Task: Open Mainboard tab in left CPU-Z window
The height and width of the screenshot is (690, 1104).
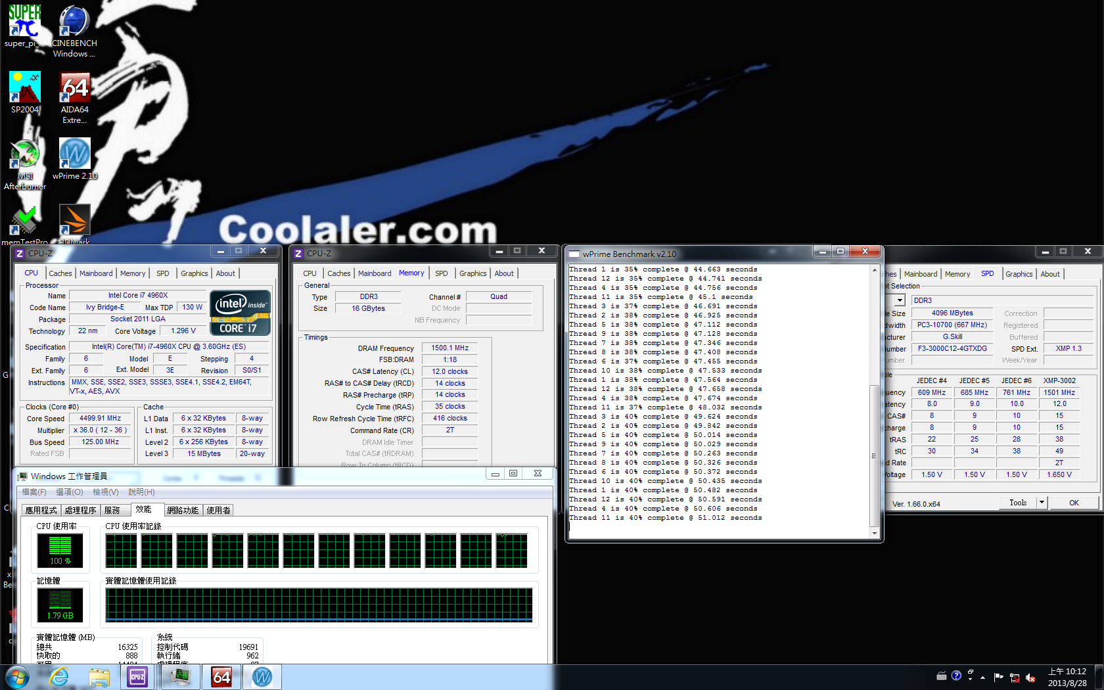Action: coord(96,273)
